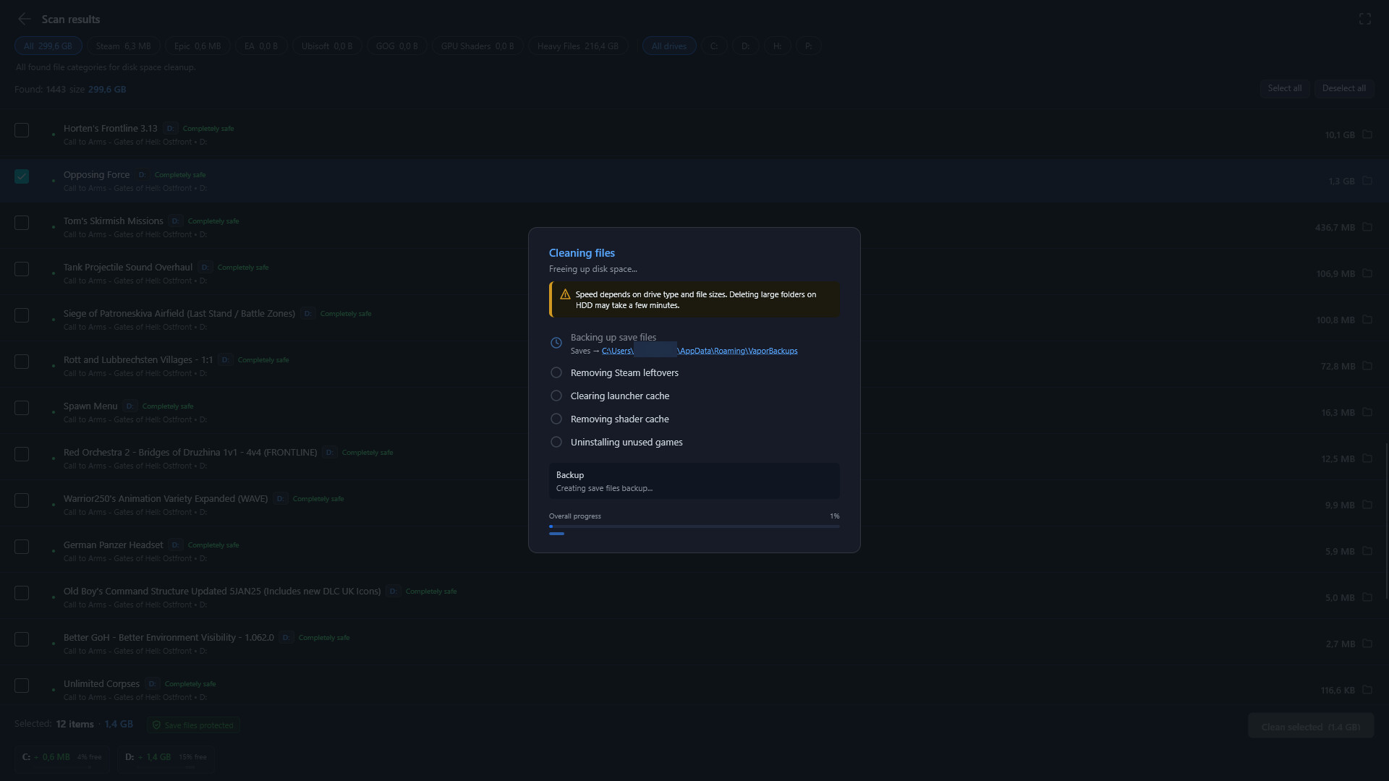Open folder icon for Old Boy's Command Structure
This screenshot has width=1389, height=781.
click(x=1367, y=597)
